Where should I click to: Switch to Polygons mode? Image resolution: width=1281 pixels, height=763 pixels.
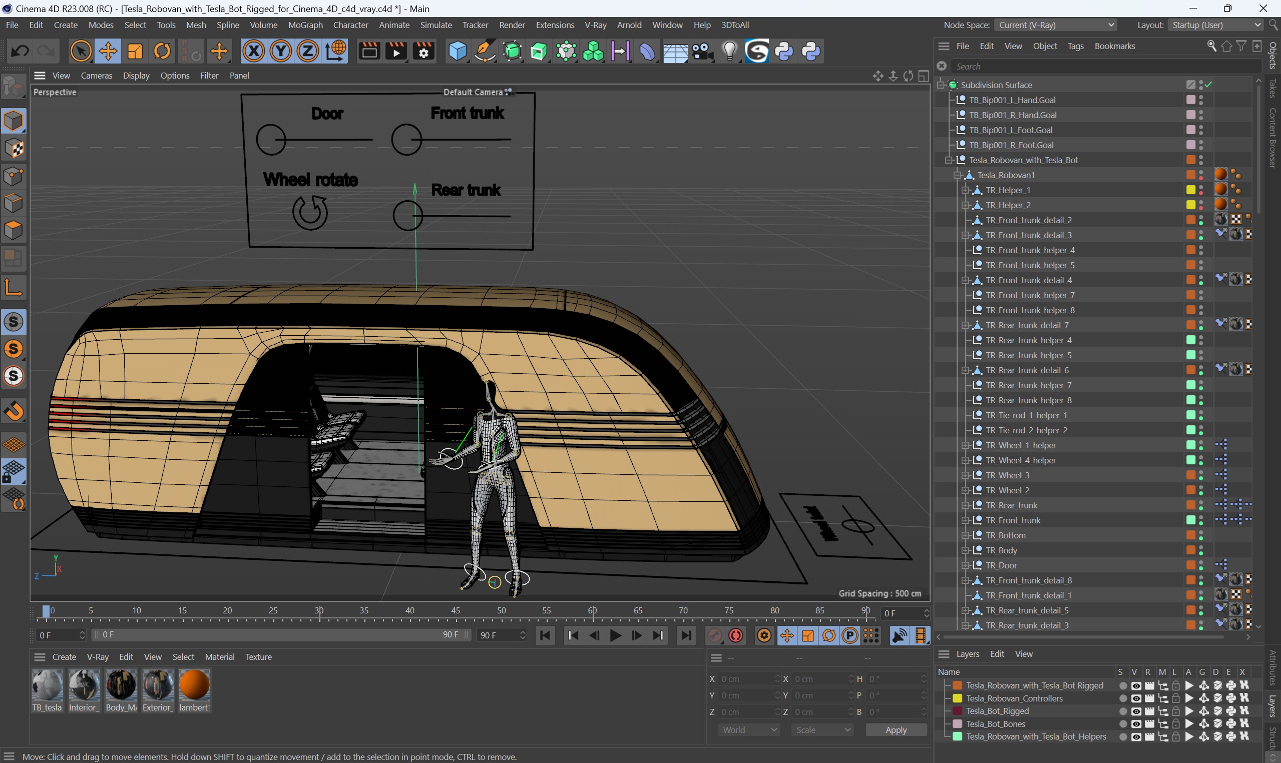pos(14,230)
